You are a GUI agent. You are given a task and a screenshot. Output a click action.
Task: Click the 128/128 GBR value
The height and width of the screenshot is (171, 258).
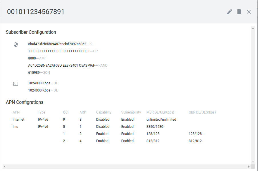(x=195, y=134)
